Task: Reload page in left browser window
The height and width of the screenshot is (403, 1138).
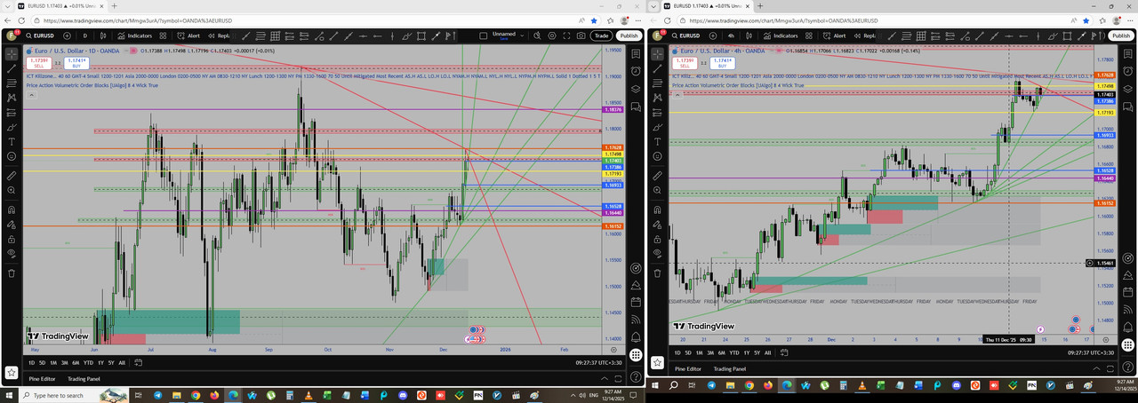Action: coord(21,21)
